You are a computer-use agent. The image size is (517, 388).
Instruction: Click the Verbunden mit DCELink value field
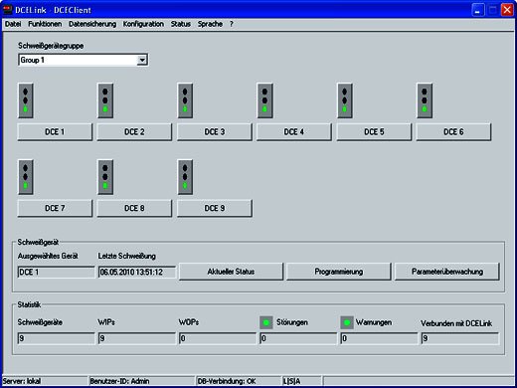pos(460,338)
